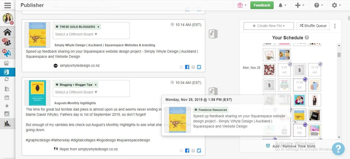Tick Twitter checkbox on Augusts highlights pin
This screenshot has height=159, width=350.
(x=193, y=151)
